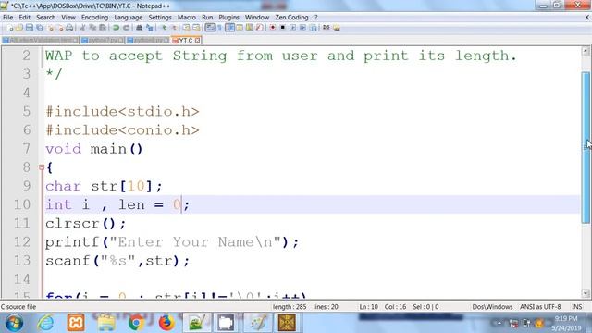Toggle INS insert mode in status bar
Image resolution: width=592 pixels, height=333 pixels.
click(x=576, y=307)
